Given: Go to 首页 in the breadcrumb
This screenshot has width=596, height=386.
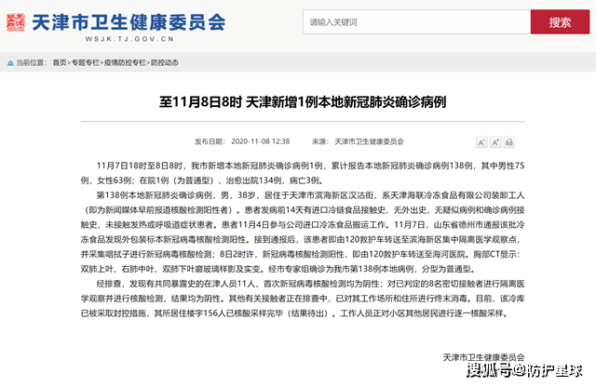Looking at the screenshot, I should coord(59,62).
